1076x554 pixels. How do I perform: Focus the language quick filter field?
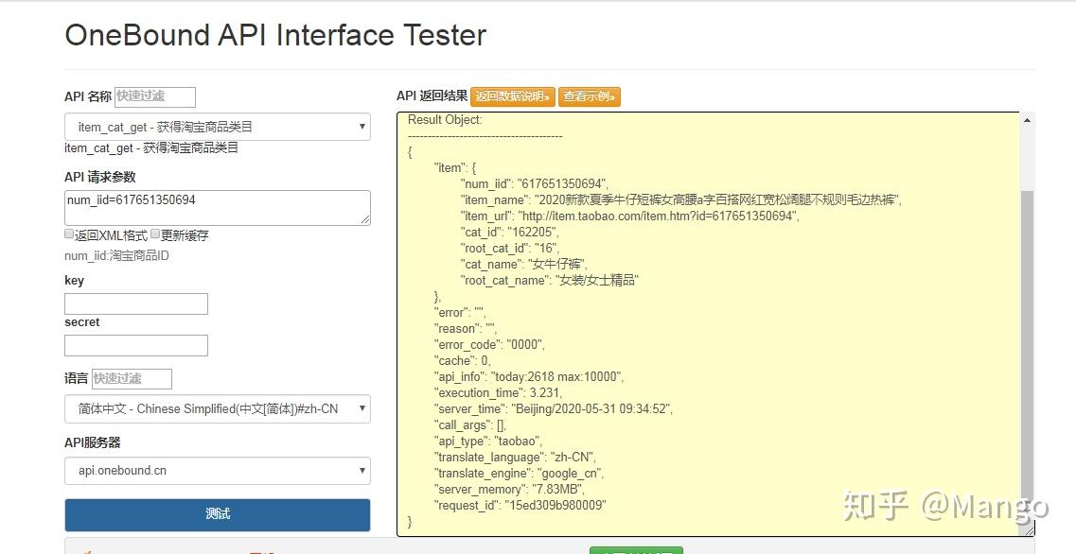[x=132, y=378]
